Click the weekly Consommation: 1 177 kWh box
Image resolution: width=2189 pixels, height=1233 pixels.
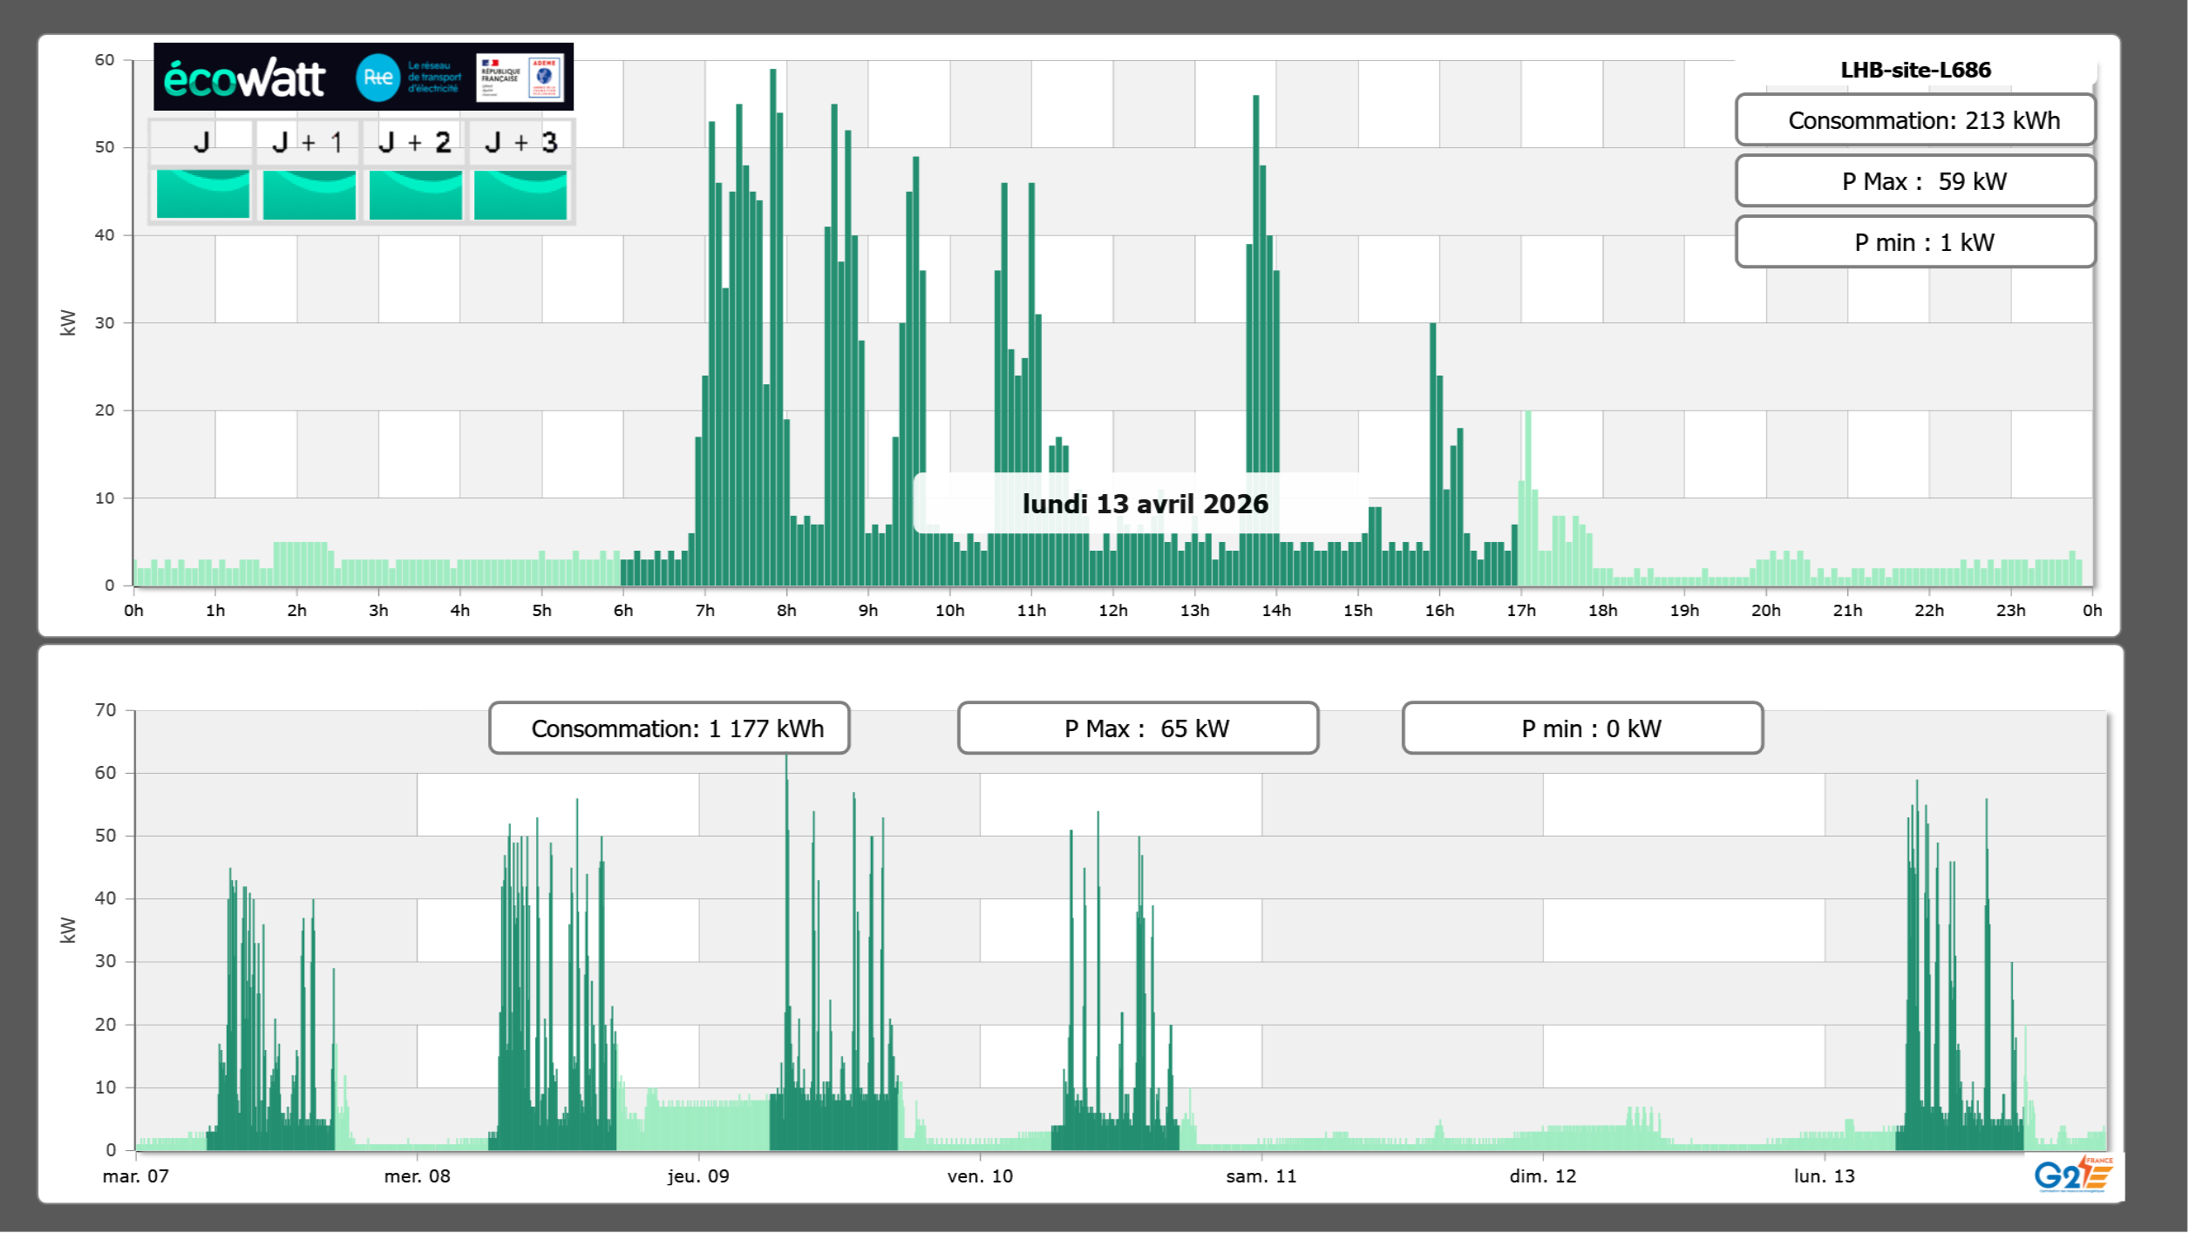click(669, 728)
